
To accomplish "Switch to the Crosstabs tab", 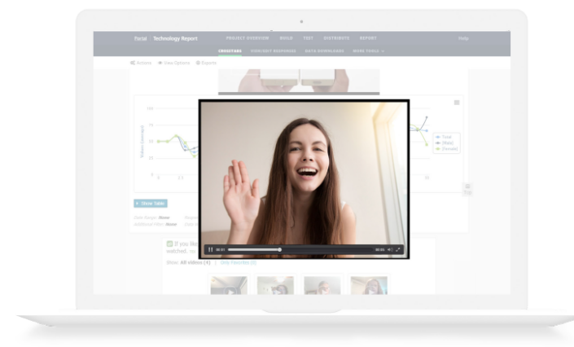I will tap(234, 51).
